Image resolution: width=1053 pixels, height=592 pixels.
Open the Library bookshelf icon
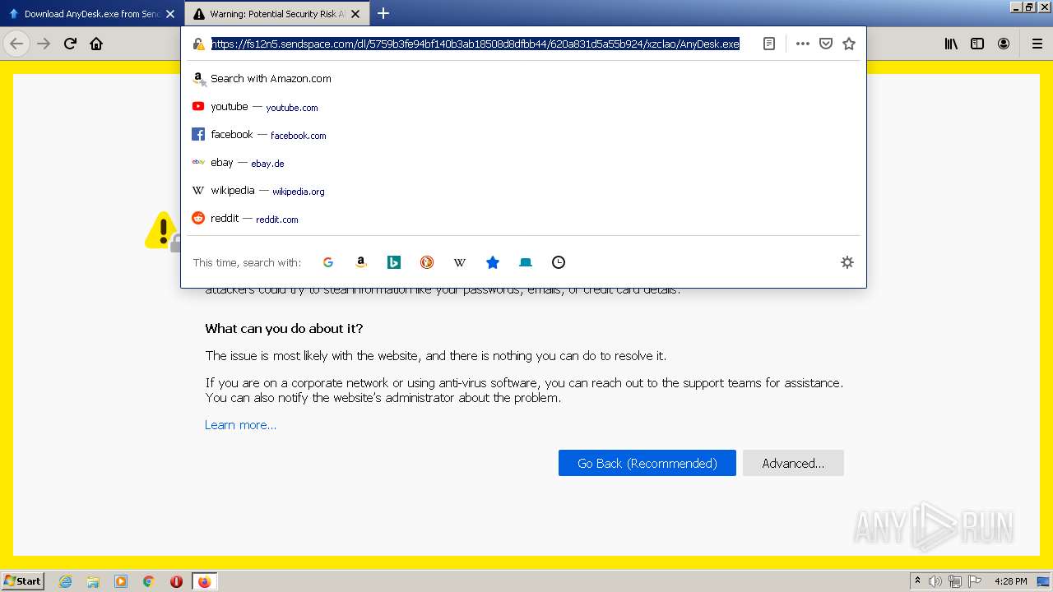tap(951, 44)
